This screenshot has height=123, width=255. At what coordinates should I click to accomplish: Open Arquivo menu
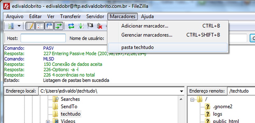click(15, 16)
